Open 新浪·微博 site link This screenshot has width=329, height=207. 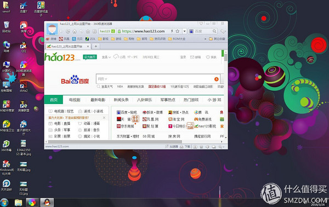tap(152, 112)
